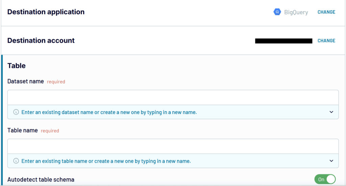The image size is (346, 186).
Task: Click info icon in dataset name hint
Action: 16,112
